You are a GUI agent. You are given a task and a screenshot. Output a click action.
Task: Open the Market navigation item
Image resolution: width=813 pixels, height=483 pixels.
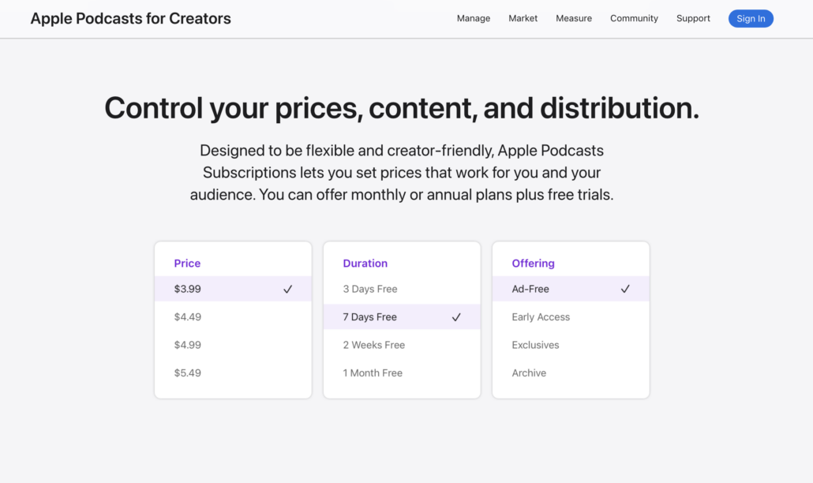pos(523,19)
